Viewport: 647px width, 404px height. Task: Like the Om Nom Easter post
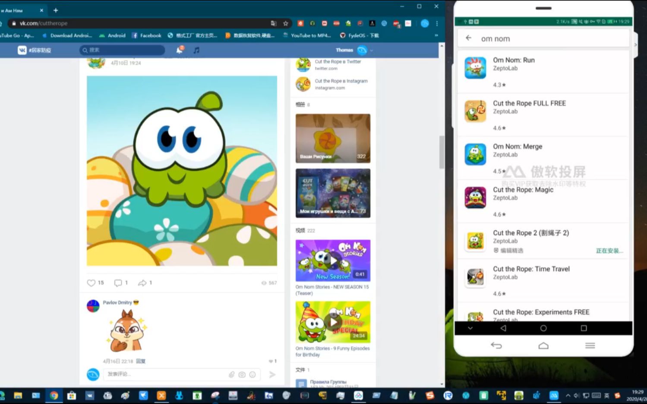91,283
